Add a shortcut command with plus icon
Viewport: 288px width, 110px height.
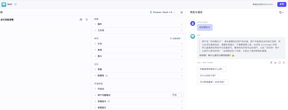(182, 101)
